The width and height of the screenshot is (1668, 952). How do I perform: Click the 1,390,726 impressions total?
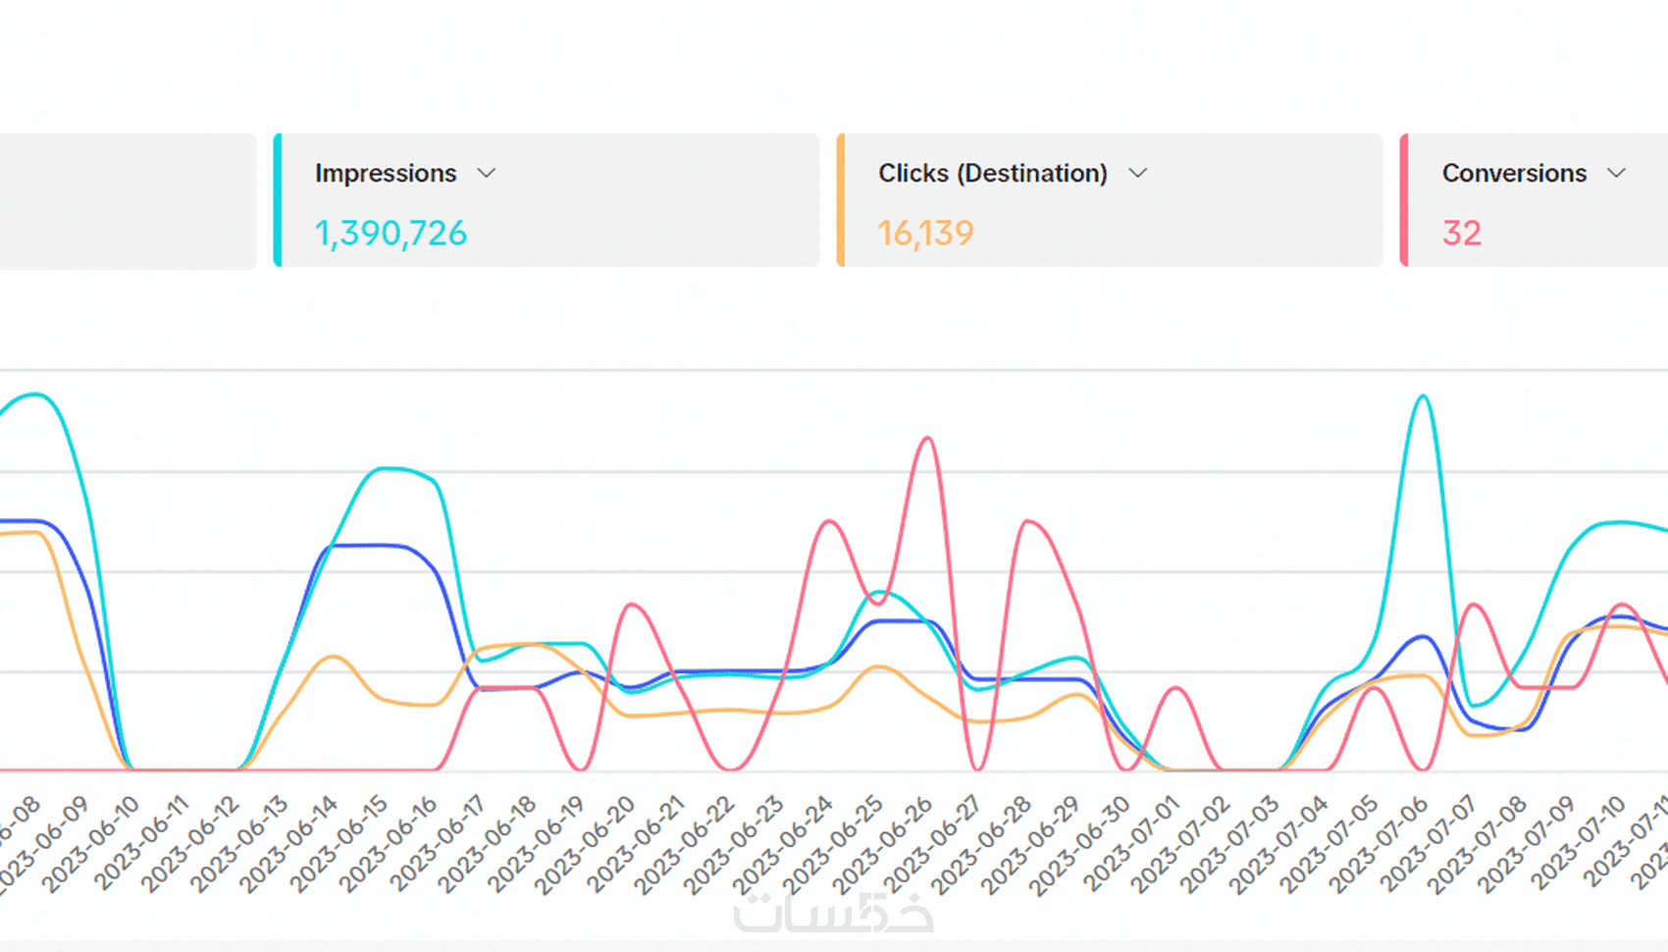391,234
